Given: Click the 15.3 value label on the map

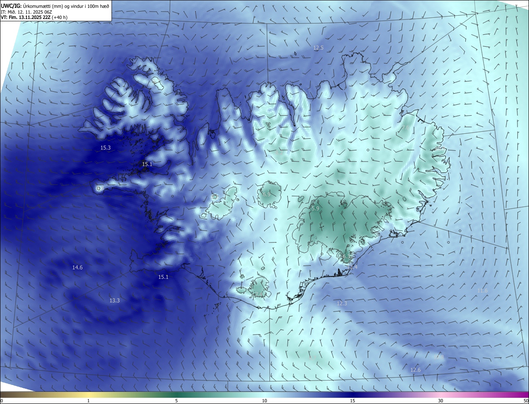Looking at the screenshot, I should [105, 147].
